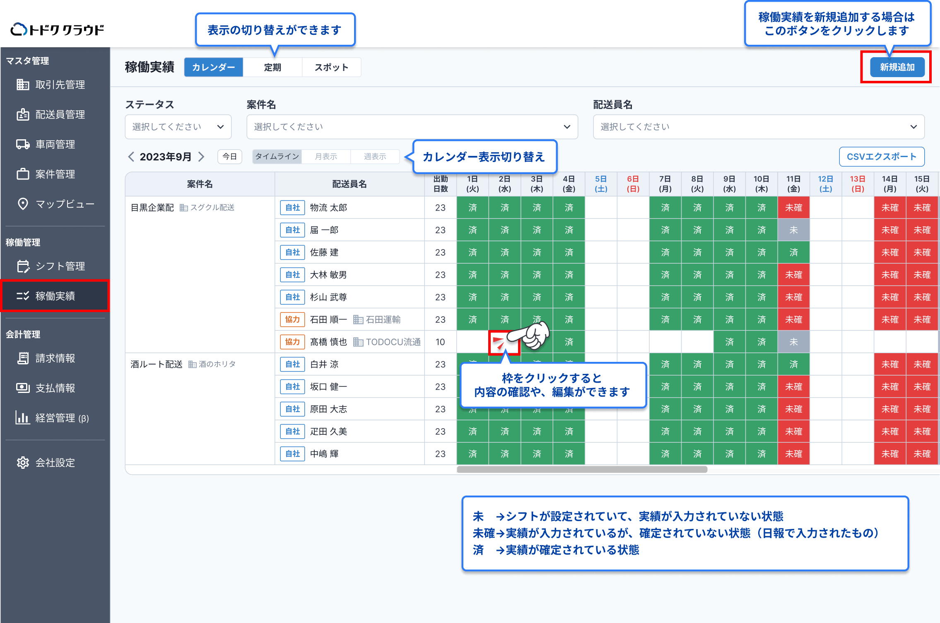Click building icon next to 石田運輸
This screenshot has height=623, width=940.
pyautogui.click(x=358, y=320)
